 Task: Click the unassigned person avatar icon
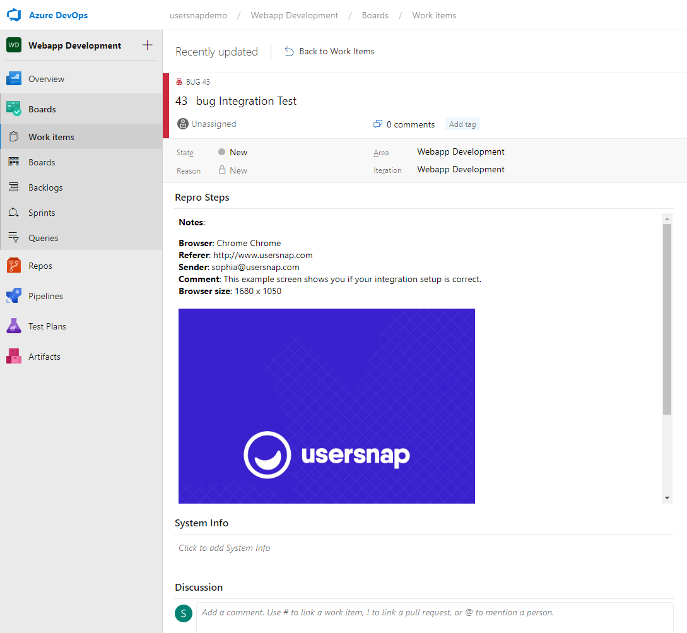click(x=183, y=124)
